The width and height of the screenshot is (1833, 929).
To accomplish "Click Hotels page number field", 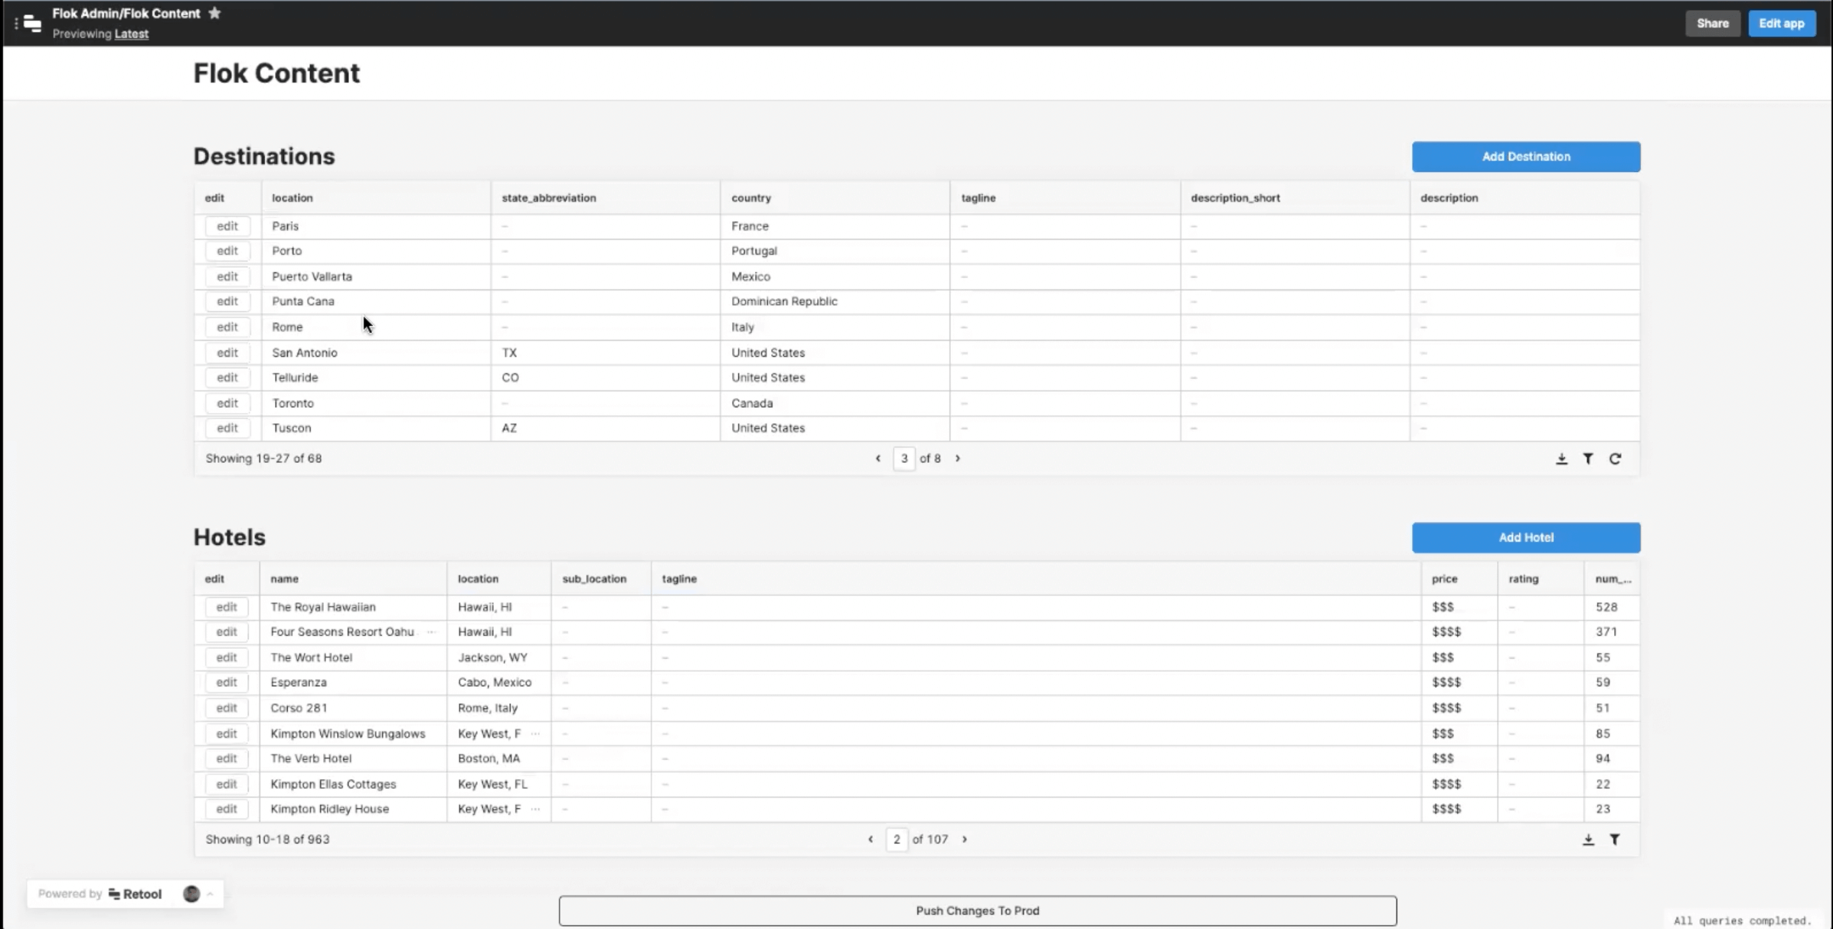I will (x=897, y=839).
